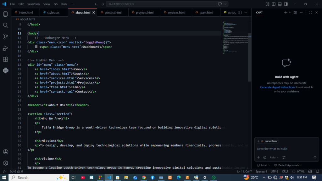Go forward with the navigation arrow
This screenshot has height=181, width=322.
click(102, 4)
